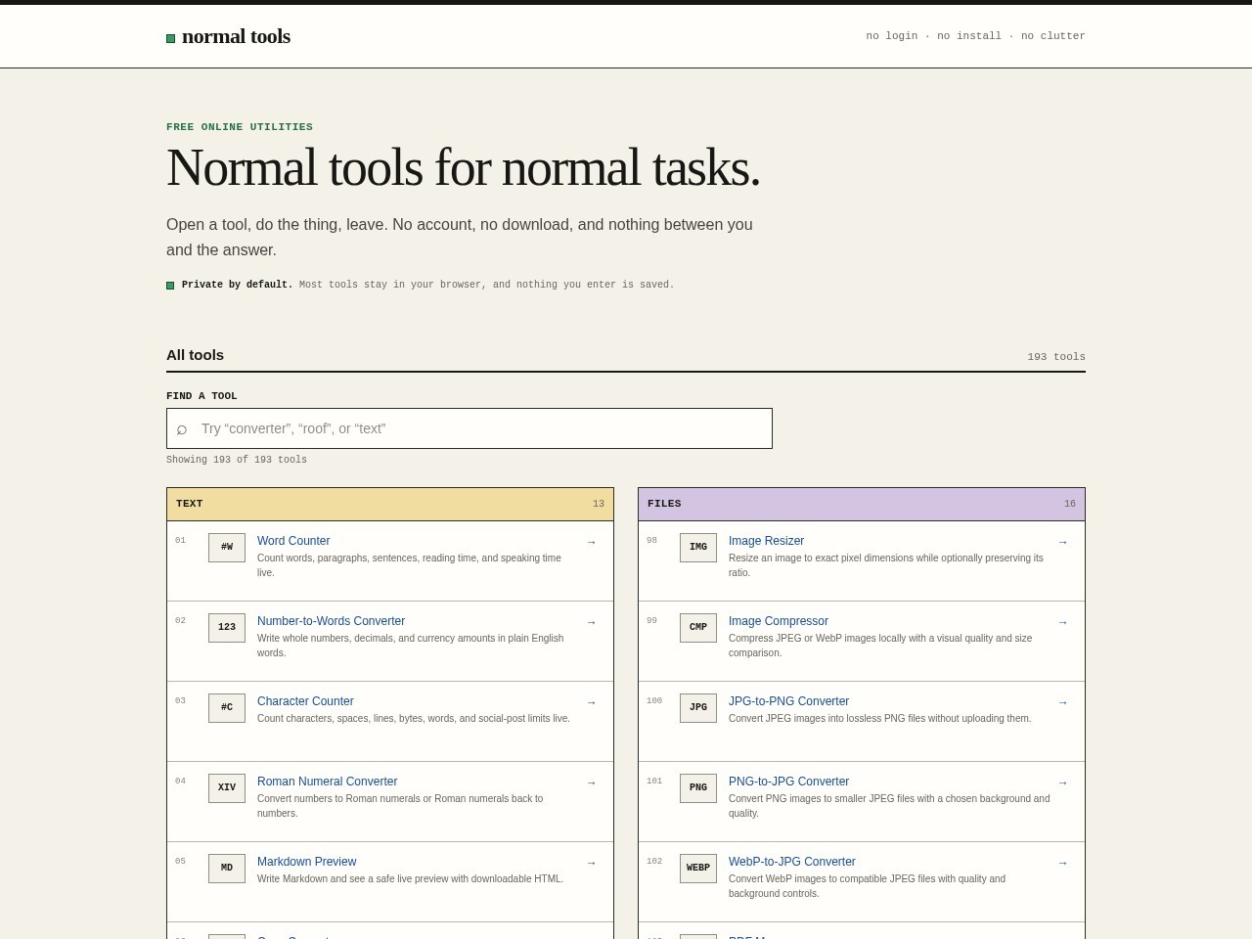The width and height of the screenshot is (1252, 939).
Task: Open the JPG-to-PNG Converter link
Action: tap(788, 701)
